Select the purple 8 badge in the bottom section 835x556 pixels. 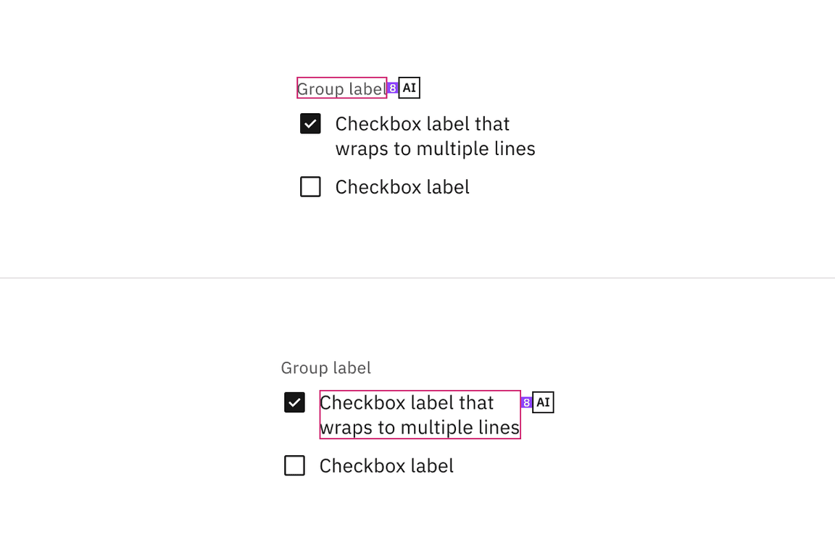click(525, 402)
